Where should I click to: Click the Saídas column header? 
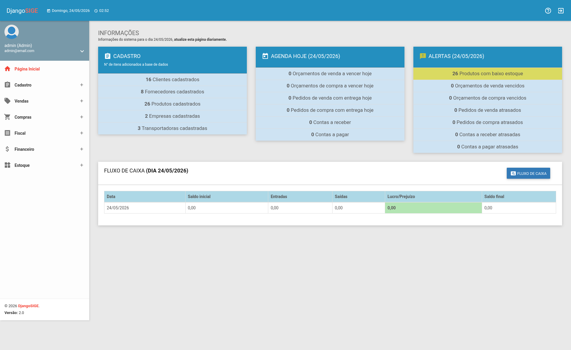359,197
